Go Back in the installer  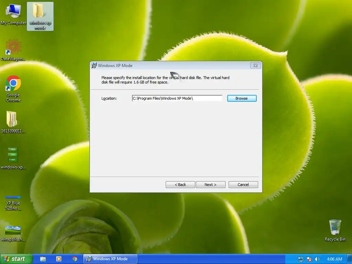tap(180, 185)
